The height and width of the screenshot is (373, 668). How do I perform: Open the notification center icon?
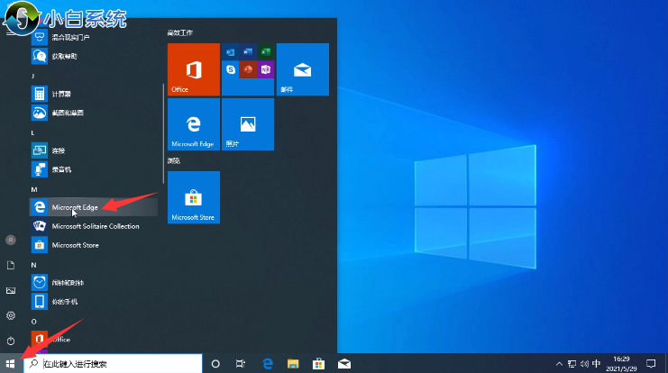(x=651, y=364)
